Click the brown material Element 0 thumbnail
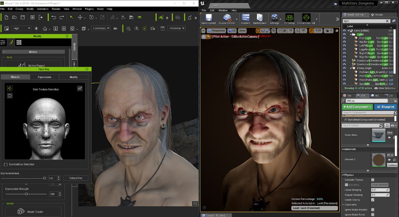 point(379,160)
